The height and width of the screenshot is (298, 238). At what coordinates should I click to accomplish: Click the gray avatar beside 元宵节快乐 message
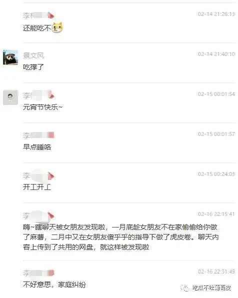pos(10,97)
